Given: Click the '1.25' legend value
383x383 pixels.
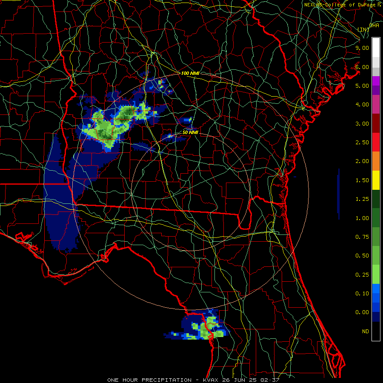Looking at the screenshot, I should click(362, 199).
